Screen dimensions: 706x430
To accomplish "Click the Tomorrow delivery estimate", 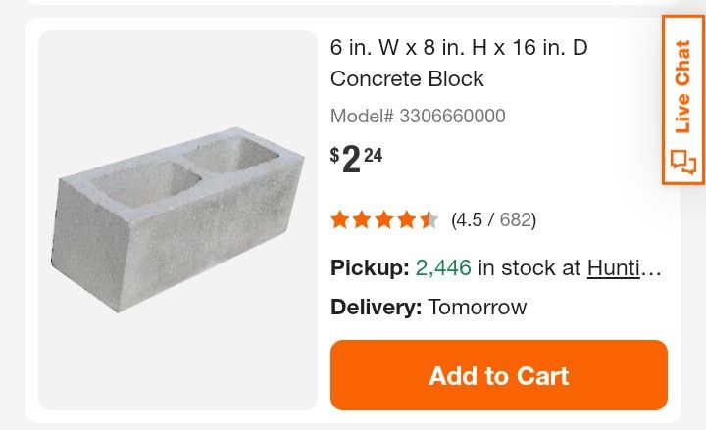I will click(478, 307).
